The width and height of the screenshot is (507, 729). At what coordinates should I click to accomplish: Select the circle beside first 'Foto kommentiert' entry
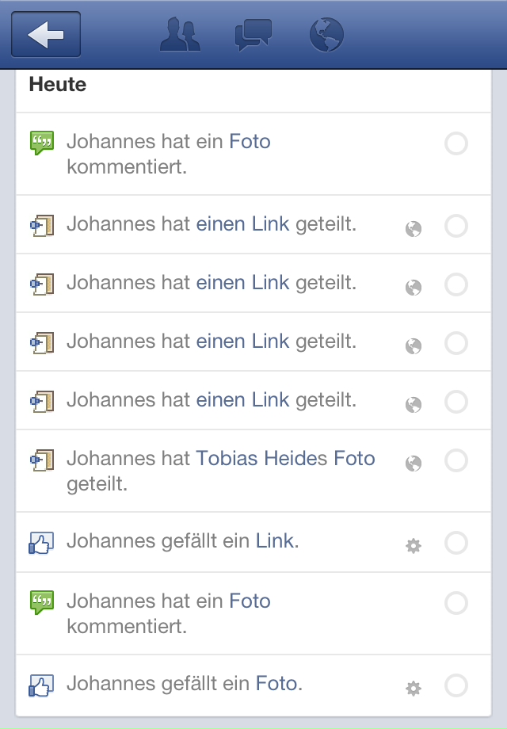tap(456, 144)
